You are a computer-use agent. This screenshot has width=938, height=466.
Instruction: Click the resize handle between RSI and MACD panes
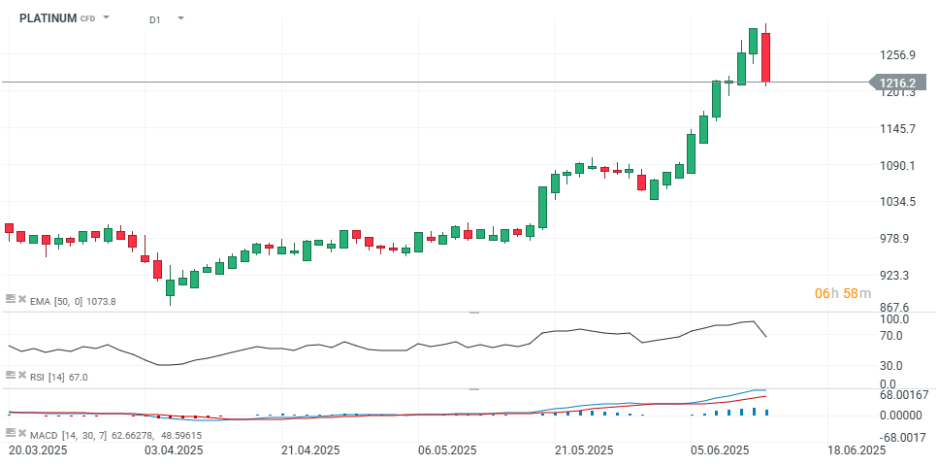(x=474, y=388)
